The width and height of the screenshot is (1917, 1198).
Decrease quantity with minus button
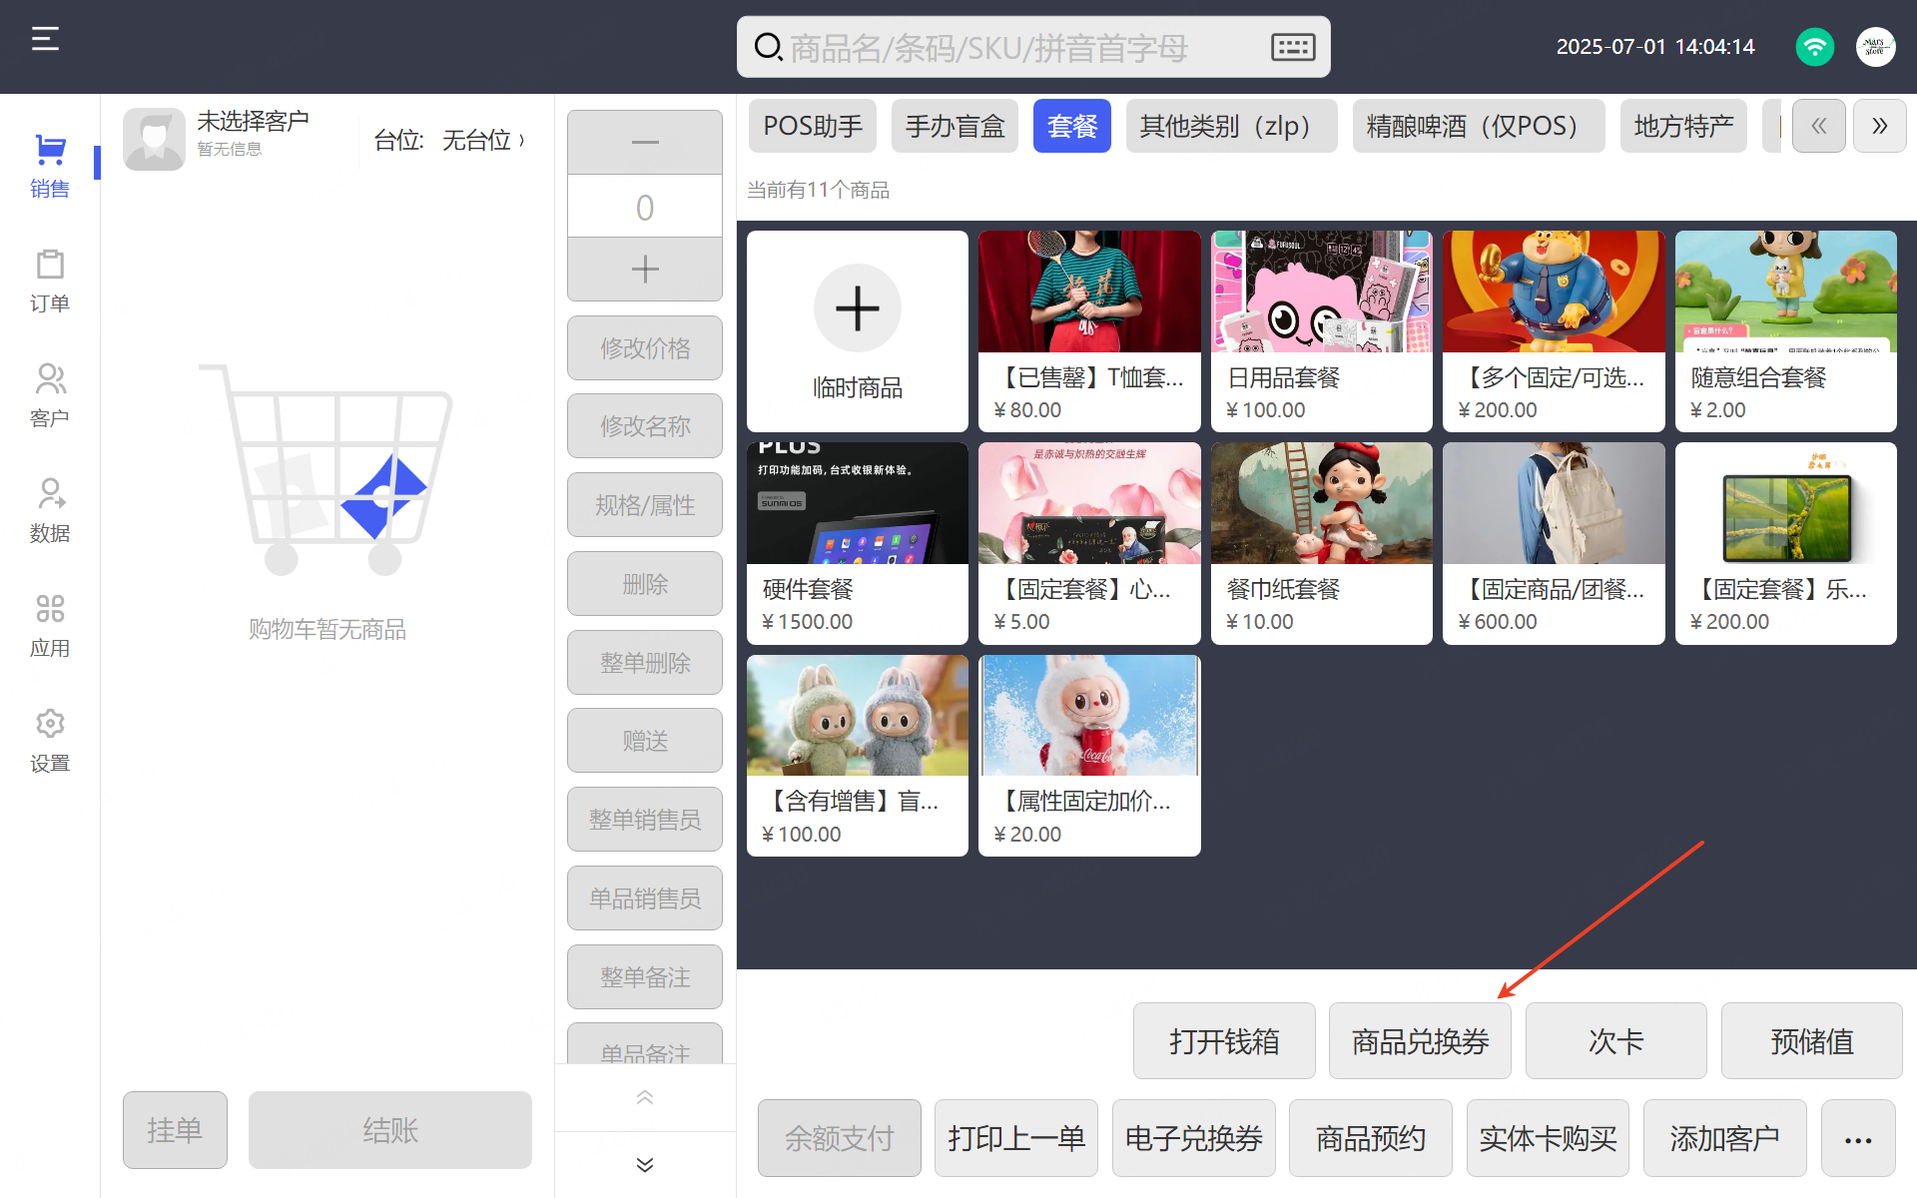645,142
